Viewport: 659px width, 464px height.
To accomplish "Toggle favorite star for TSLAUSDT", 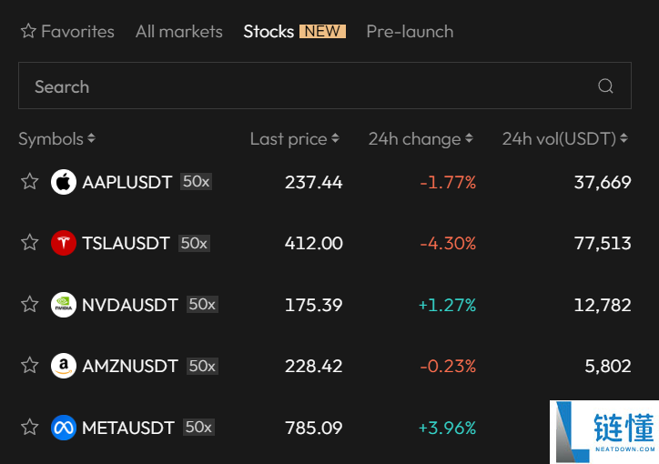I will pos(30,242).
